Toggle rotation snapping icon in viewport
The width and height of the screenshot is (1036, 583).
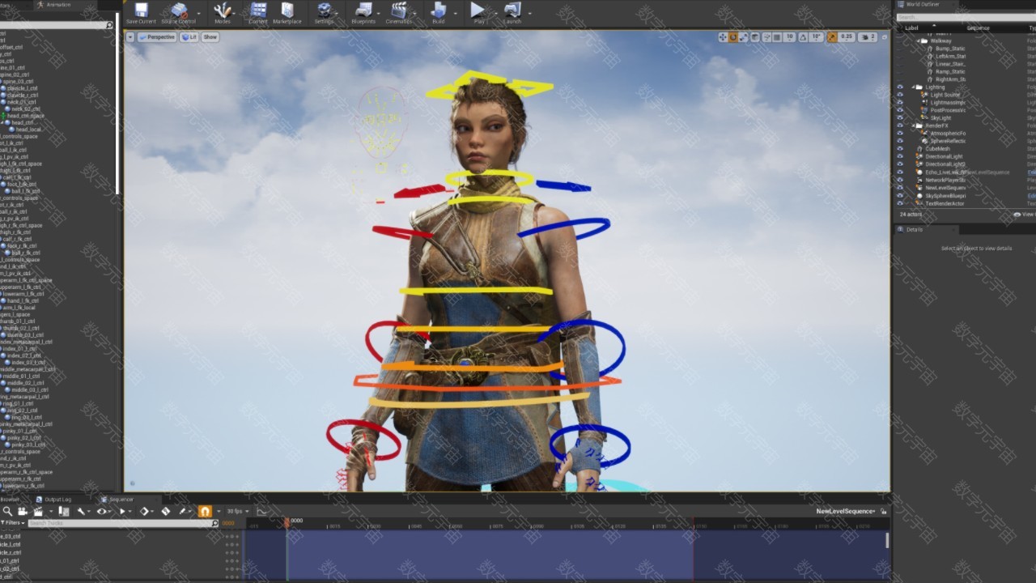click(803, 37)
